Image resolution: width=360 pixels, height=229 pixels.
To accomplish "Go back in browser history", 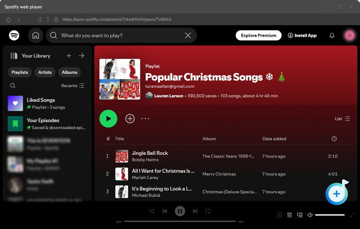I will click(x=19, y=19).
